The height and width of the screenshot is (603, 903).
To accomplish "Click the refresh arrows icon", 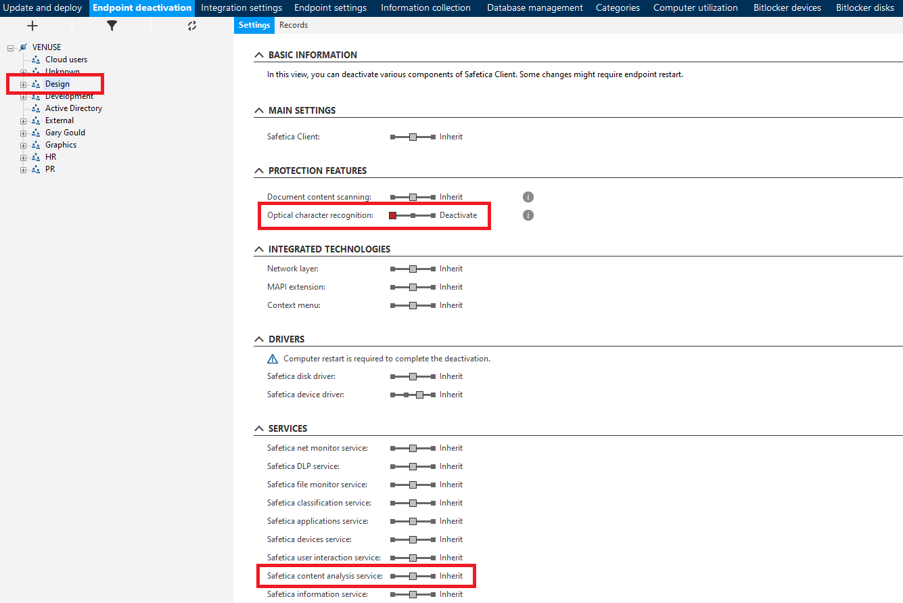I will 192,26.
